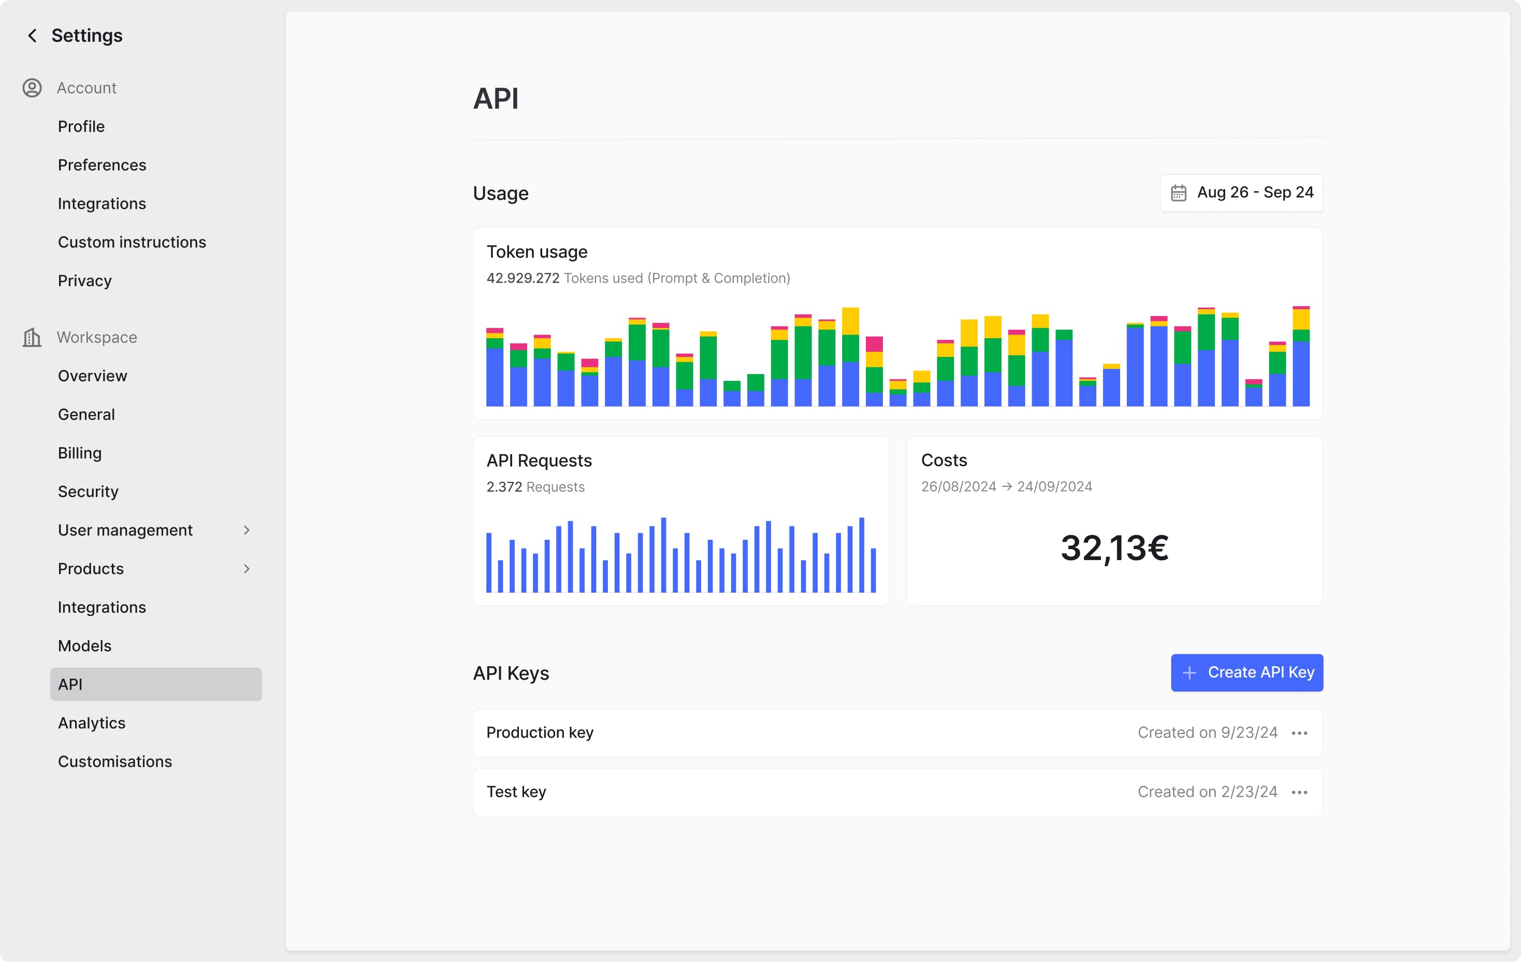Click the back arrow next to Settings

point(32,35)
